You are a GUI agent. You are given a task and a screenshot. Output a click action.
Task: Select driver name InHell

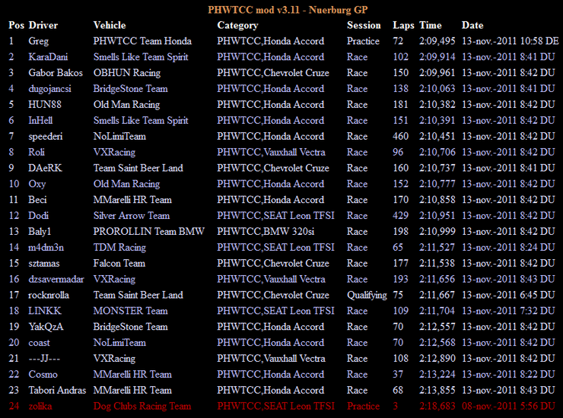(x=40, y=120)
